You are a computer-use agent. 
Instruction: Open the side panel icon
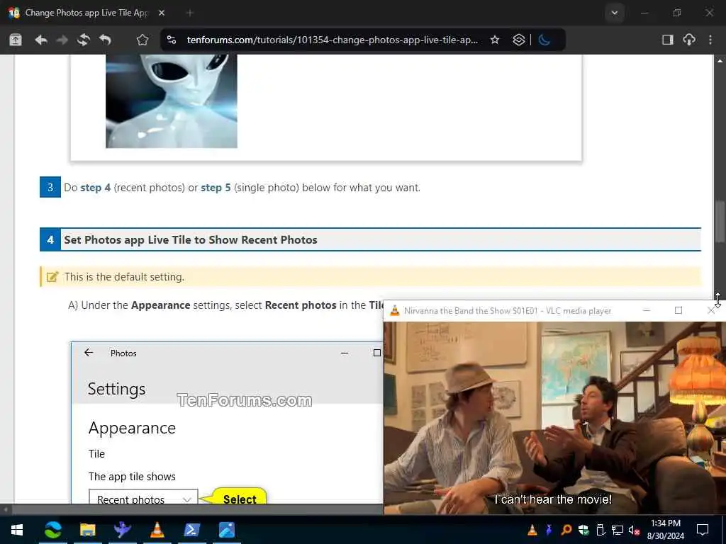667,40
